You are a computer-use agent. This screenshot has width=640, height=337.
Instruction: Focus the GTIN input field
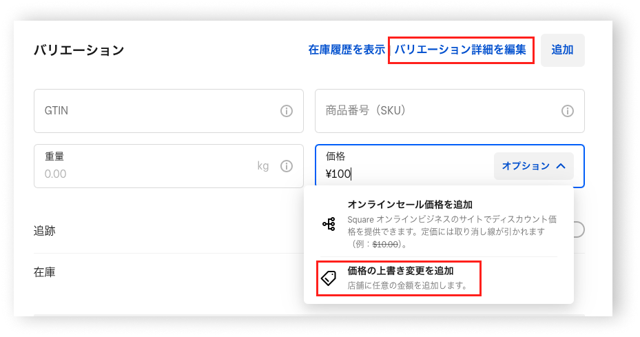(169, 111)
